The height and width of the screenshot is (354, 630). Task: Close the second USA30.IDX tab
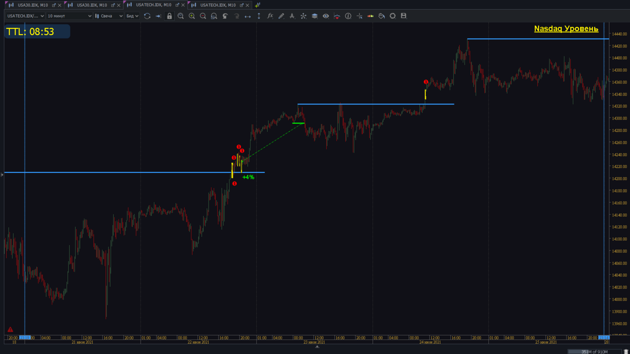coord(119,5)
